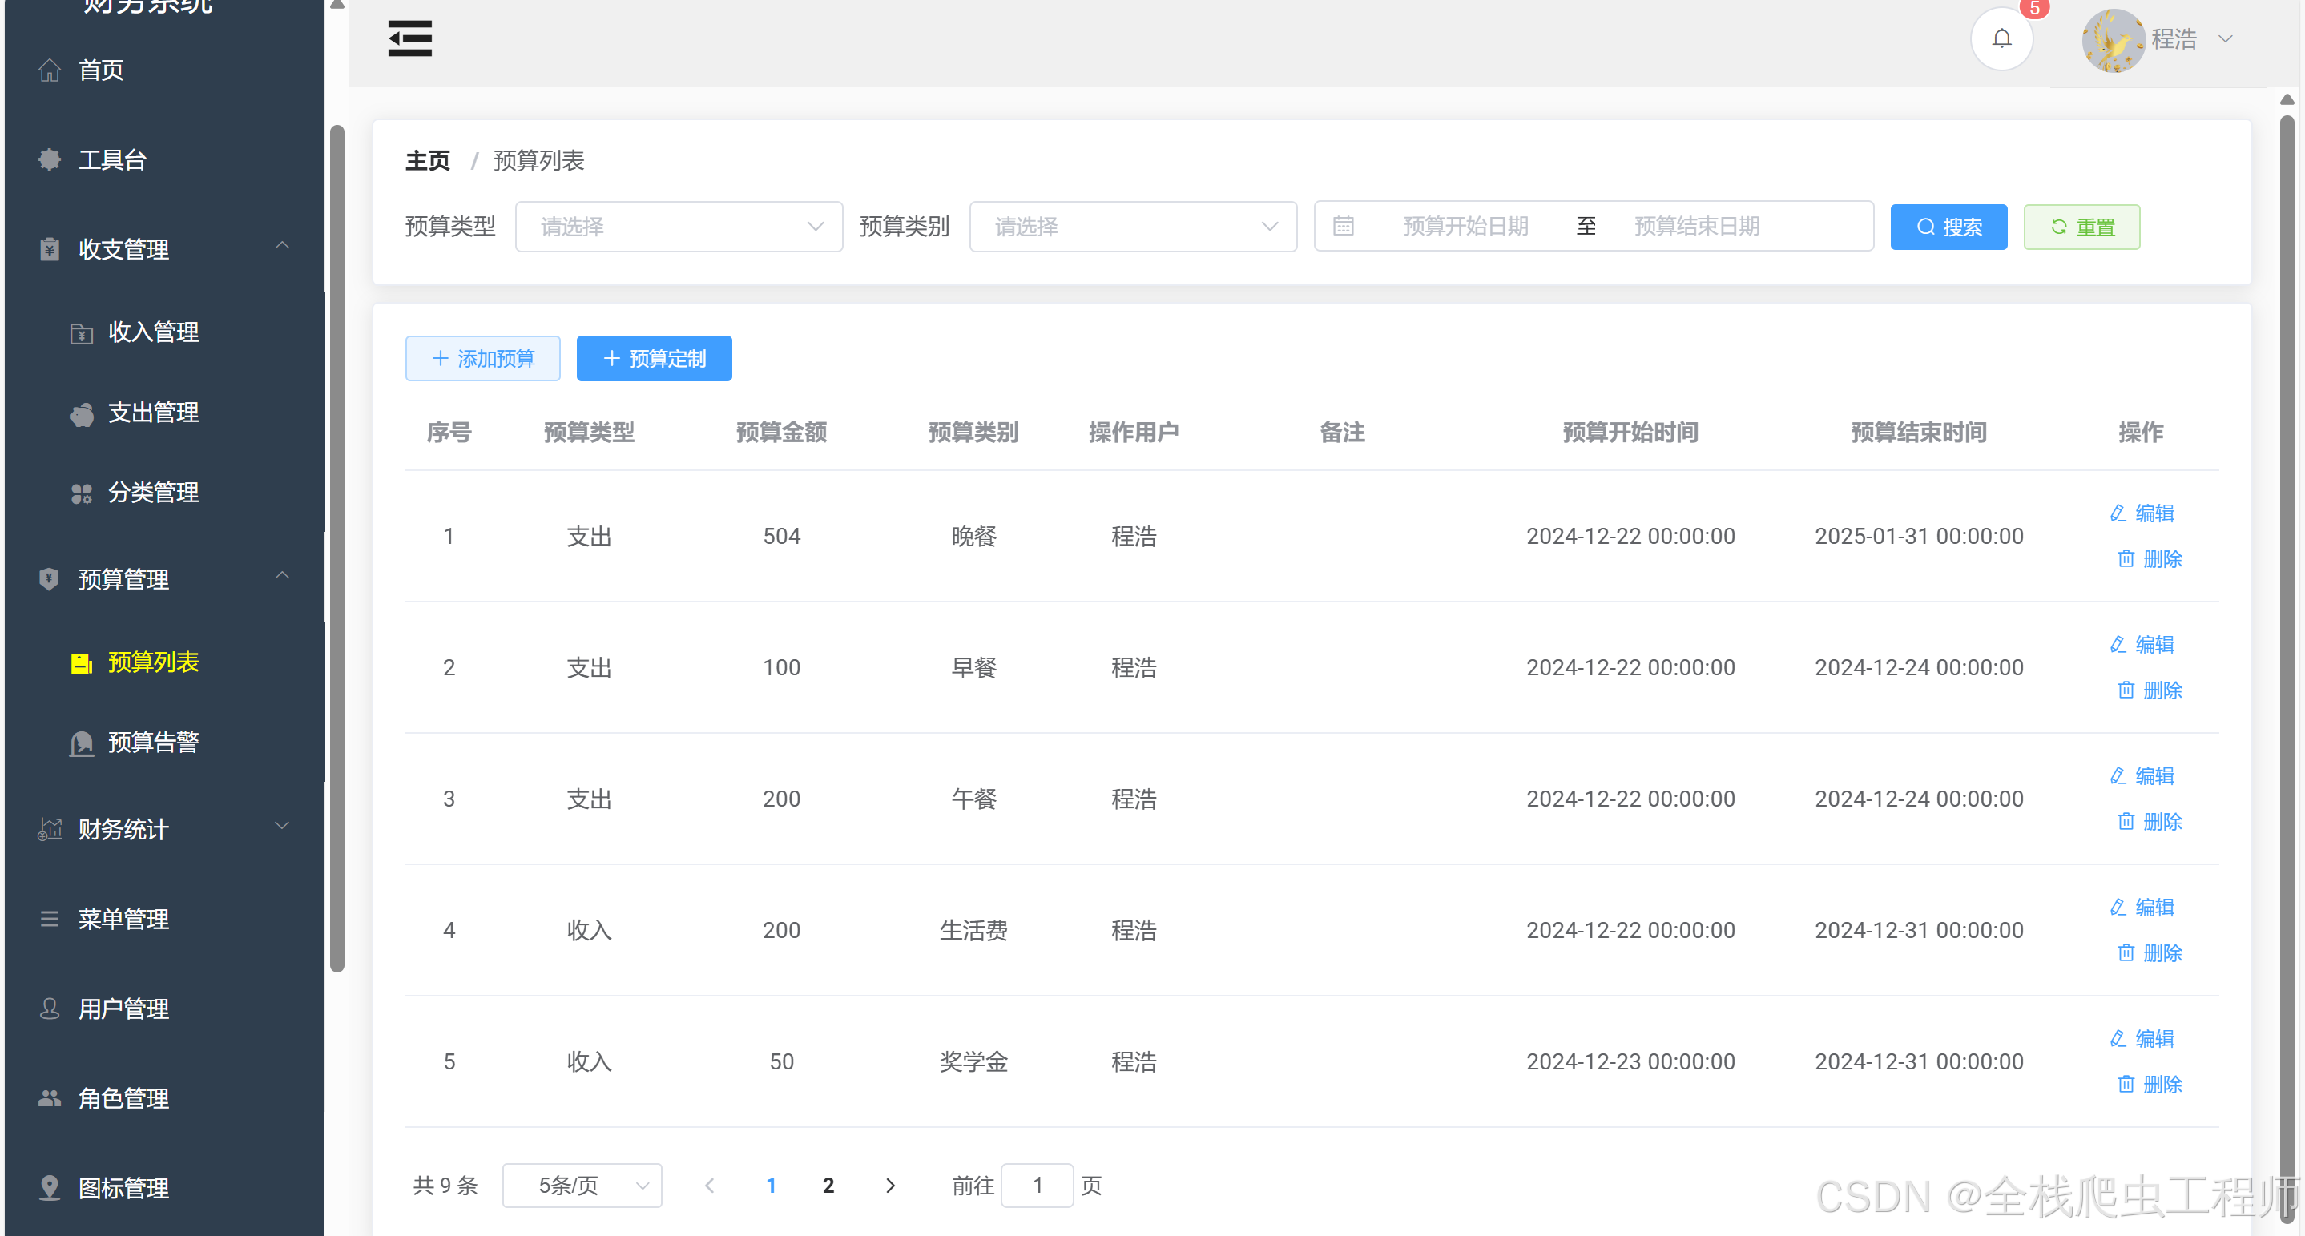The image size is (2305, 1236).
Task: Open the notification bell with badge
Action: click(2001, 38)
